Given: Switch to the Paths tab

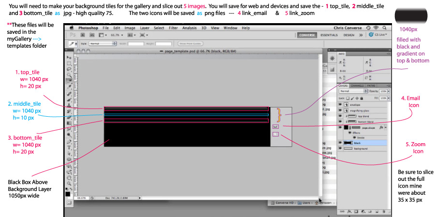Looking at the screenshot, I should click(371, 86).
